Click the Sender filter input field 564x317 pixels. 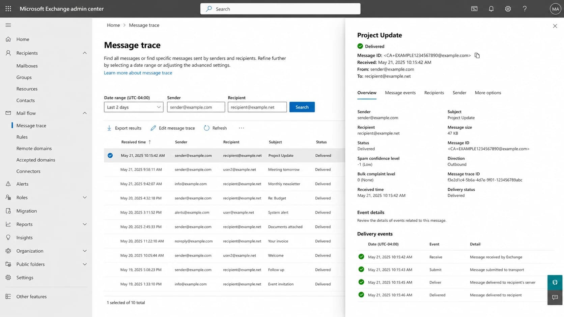click(x=196, y=107)
